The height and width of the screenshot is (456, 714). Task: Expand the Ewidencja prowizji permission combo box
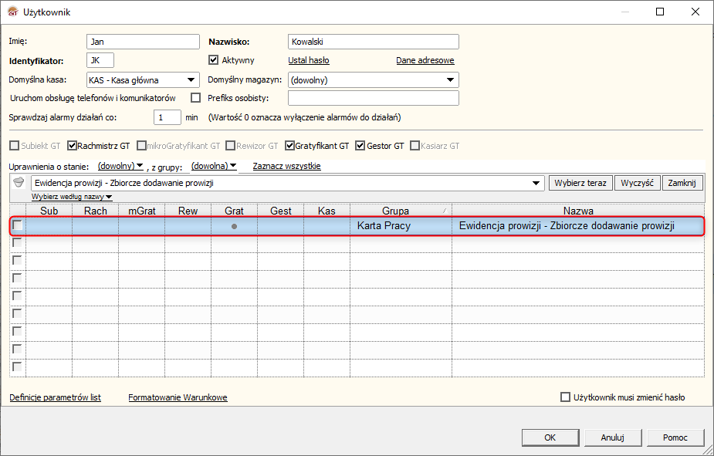(537, 184)
